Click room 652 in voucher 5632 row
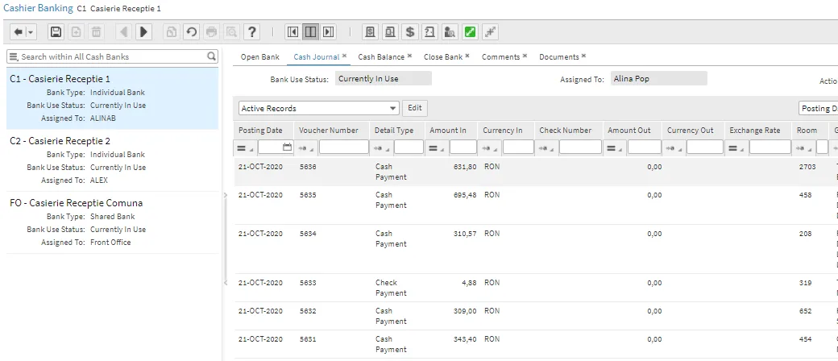 (806, 311)
